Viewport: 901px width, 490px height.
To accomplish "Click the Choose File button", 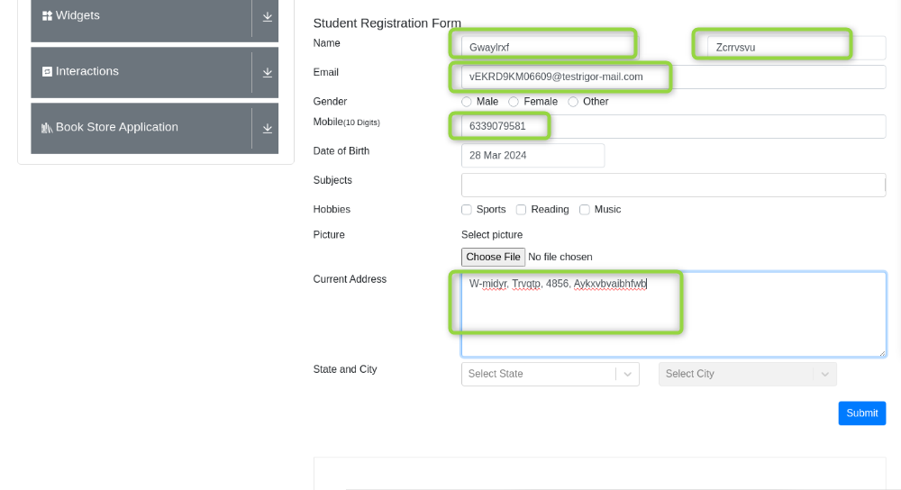I will pyautogui.click(x=493, y=258).
